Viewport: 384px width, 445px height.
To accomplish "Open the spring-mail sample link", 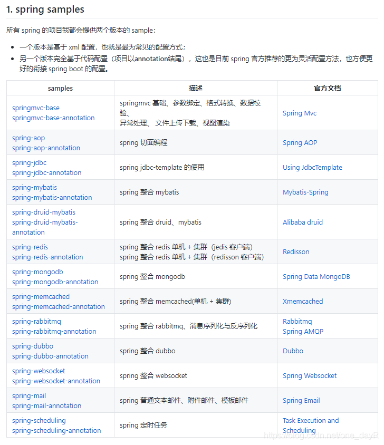I will (x=29, y=395).
